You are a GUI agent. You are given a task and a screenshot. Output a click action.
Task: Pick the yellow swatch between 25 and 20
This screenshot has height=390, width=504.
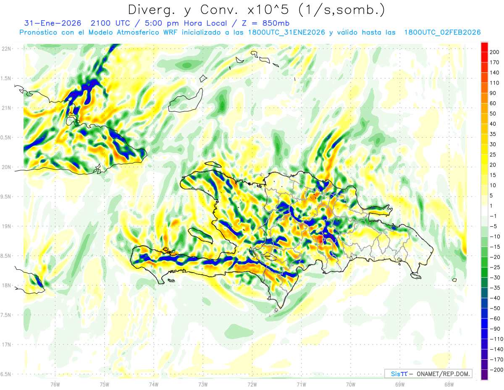484,159
